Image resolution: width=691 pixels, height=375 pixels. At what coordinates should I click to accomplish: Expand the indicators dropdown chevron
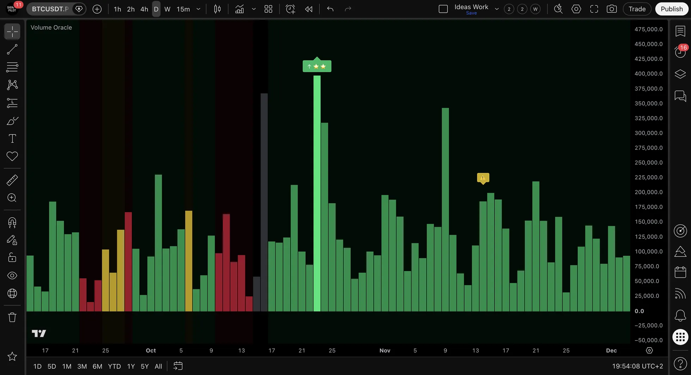click(x=253, y=9)
